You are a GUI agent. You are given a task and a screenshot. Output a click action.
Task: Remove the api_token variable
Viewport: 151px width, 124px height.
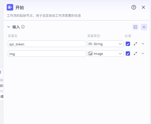click(143, 44)
